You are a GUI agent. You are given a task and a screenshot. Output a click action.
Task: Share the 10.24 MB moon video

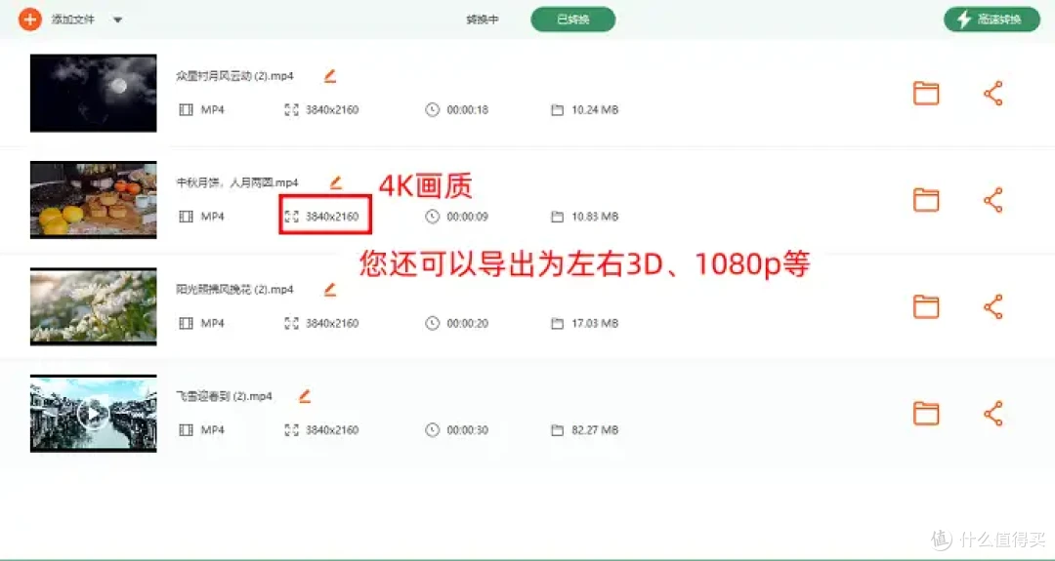(x=993, y=94)
